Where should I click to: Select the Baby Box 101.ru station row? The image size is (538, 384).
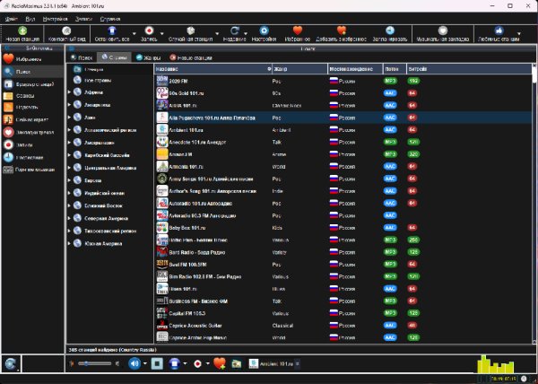click(343, 228)
